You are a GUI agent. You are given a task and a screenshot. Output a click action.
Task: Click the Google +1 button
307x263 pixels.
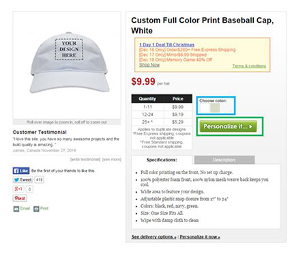[18, 189]
